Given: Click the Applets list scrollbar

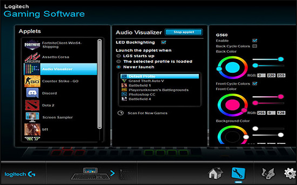Looking at the screenshot, I should coord(99,84).
